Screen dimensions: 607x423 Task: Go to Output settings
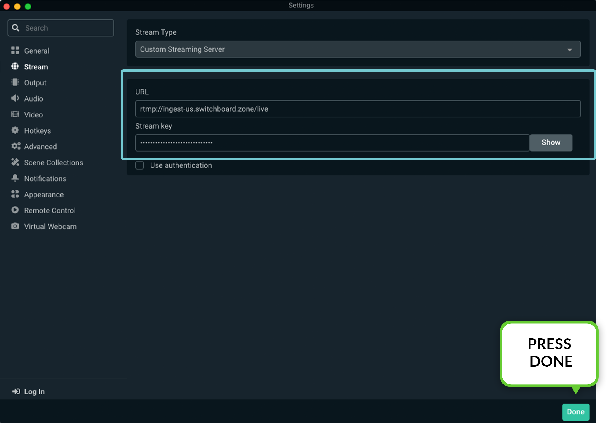click(35, 83)
